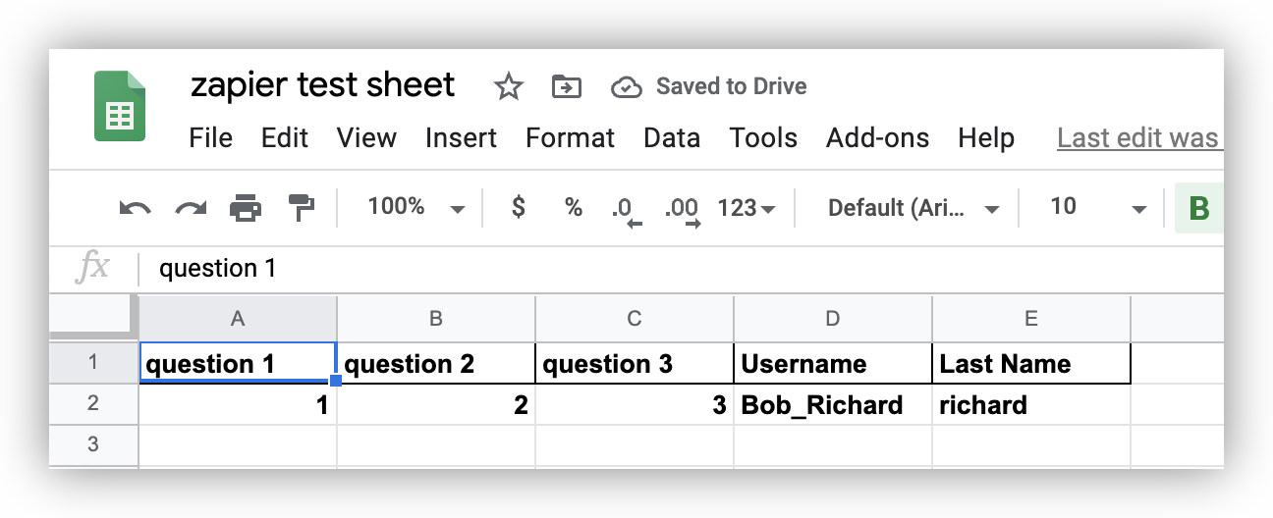Activate the paint format tool
This screenshot has width=1273, height=518.
click(x=301, y=207)
